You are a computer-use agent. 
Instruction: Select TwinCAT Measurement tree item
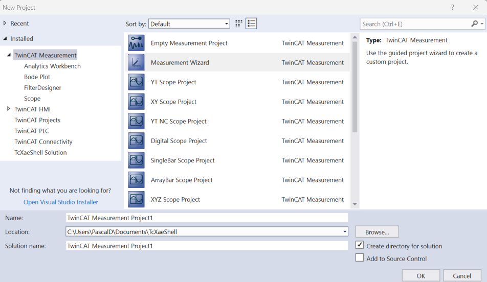46,55
